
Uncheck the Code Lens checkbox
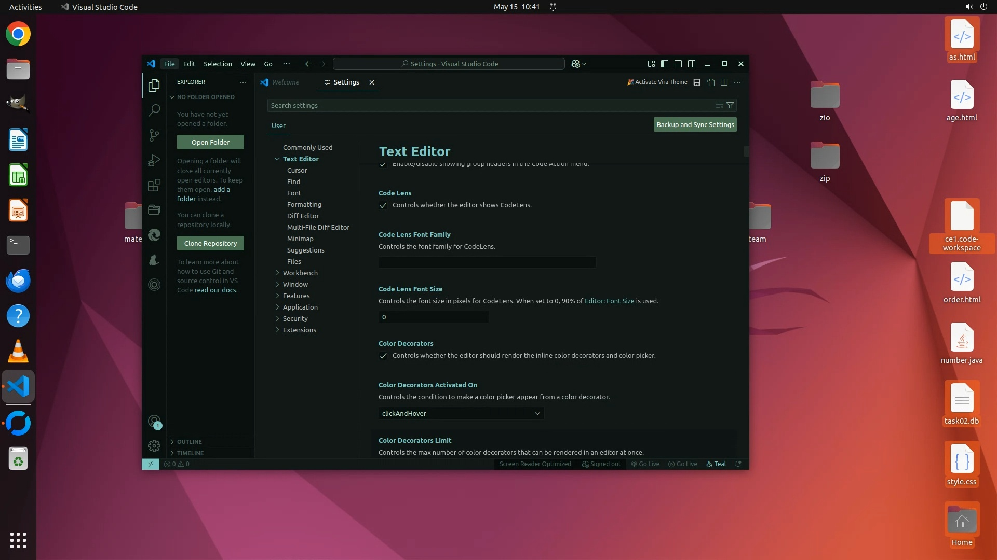383,205
